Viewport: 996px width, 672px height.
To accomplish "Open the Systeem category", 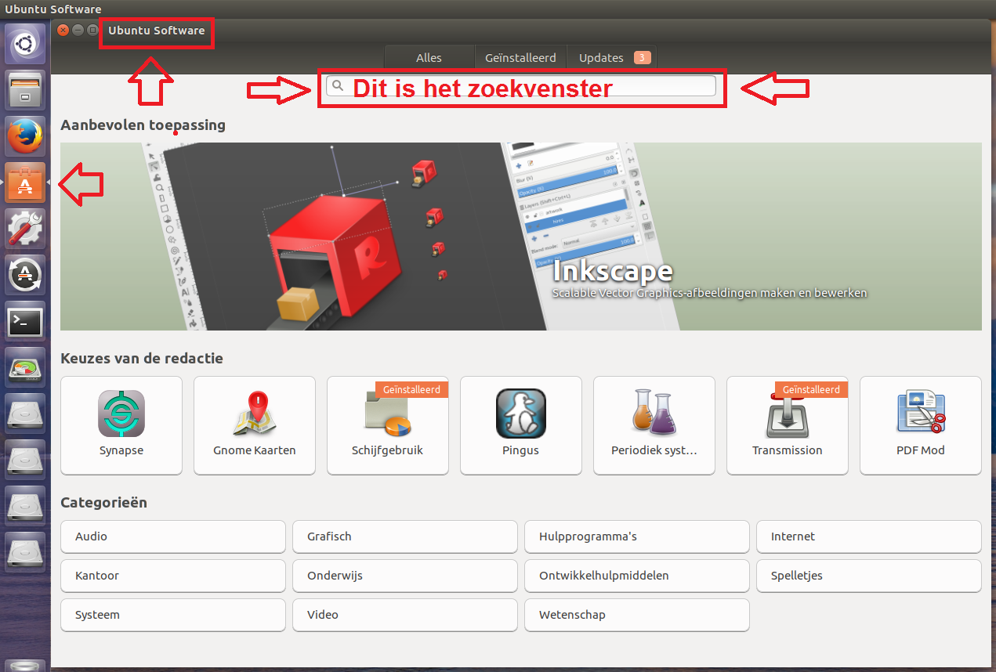I will pos(173,615).
